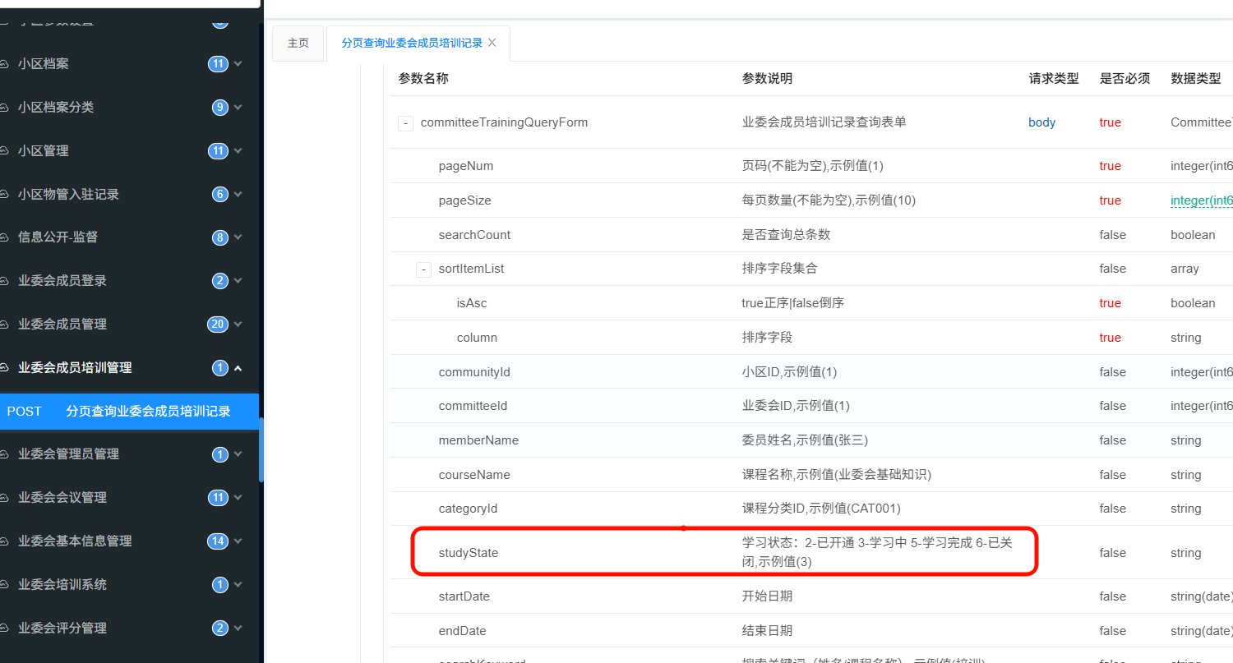Viewport: 1233px width, 663px height.
Task: Click the sidebar vertical scrollbar thumb
Action: pos(261,448)
